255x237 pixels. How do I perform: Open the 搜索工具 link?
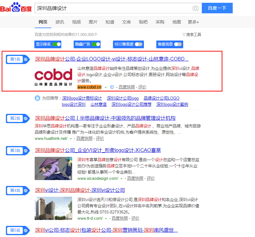click(x=193, y=35)
